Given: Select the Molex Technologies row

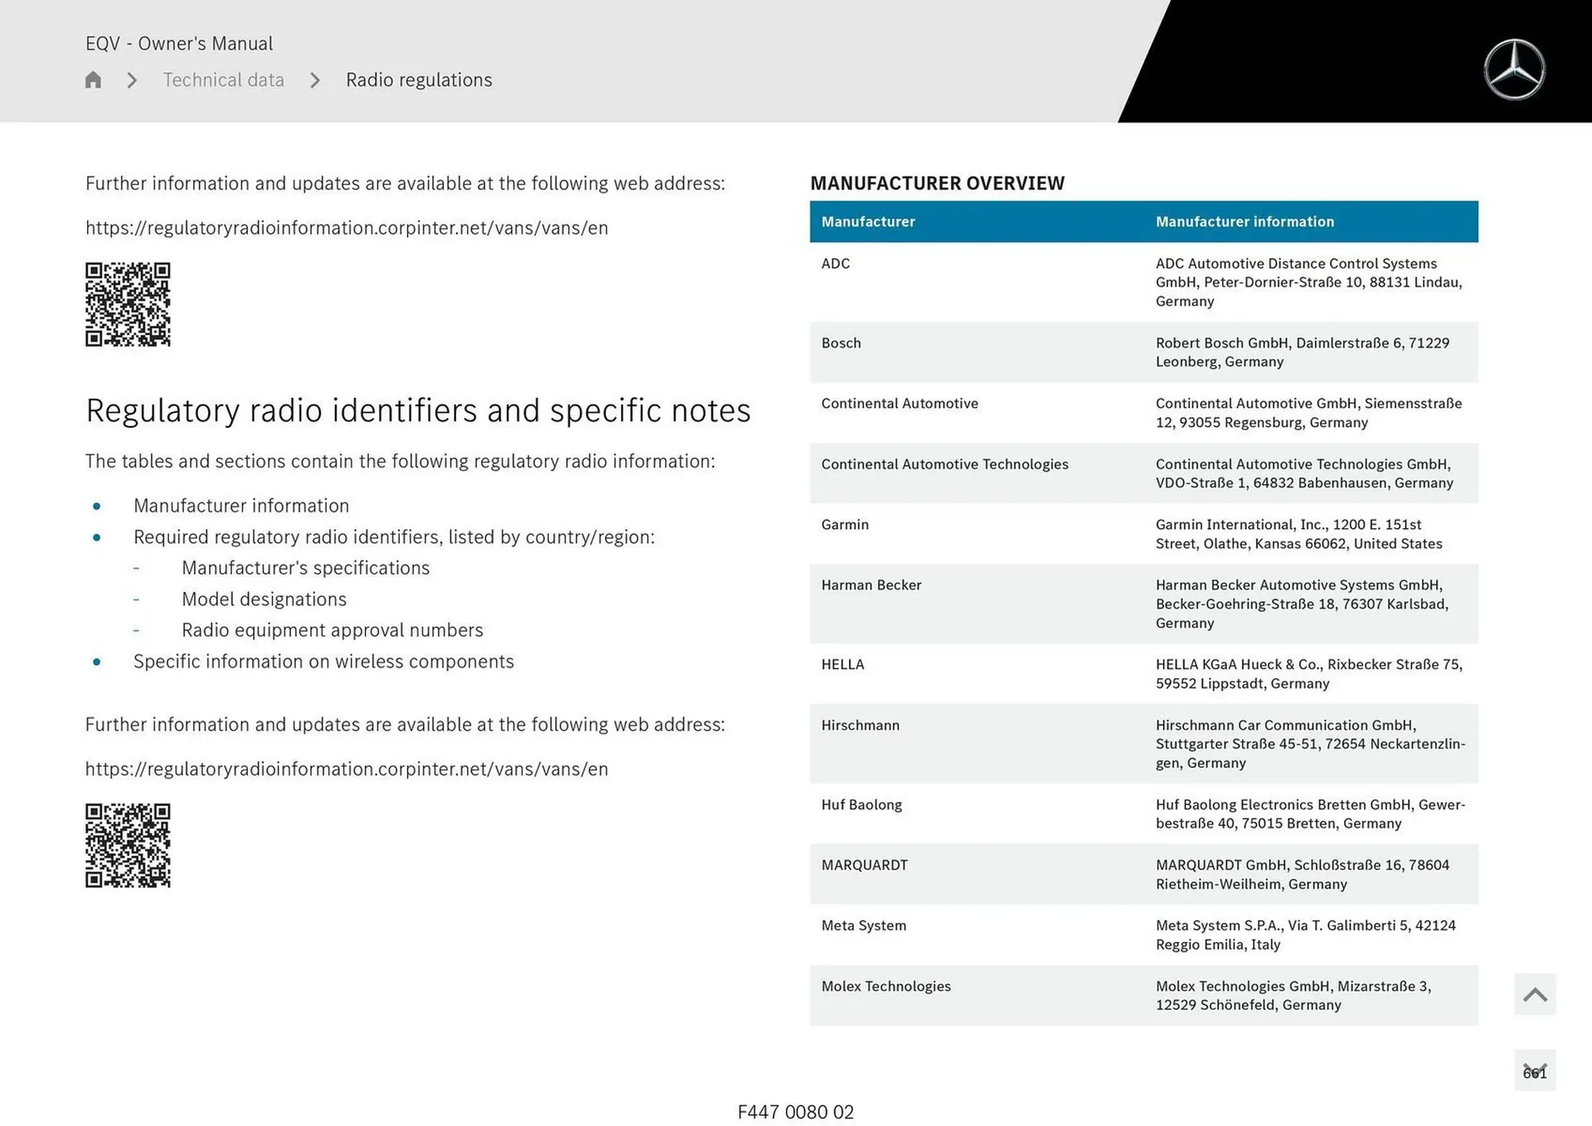Looking at the screenshot, I should pyautogui.click(x=1143, y=995).
